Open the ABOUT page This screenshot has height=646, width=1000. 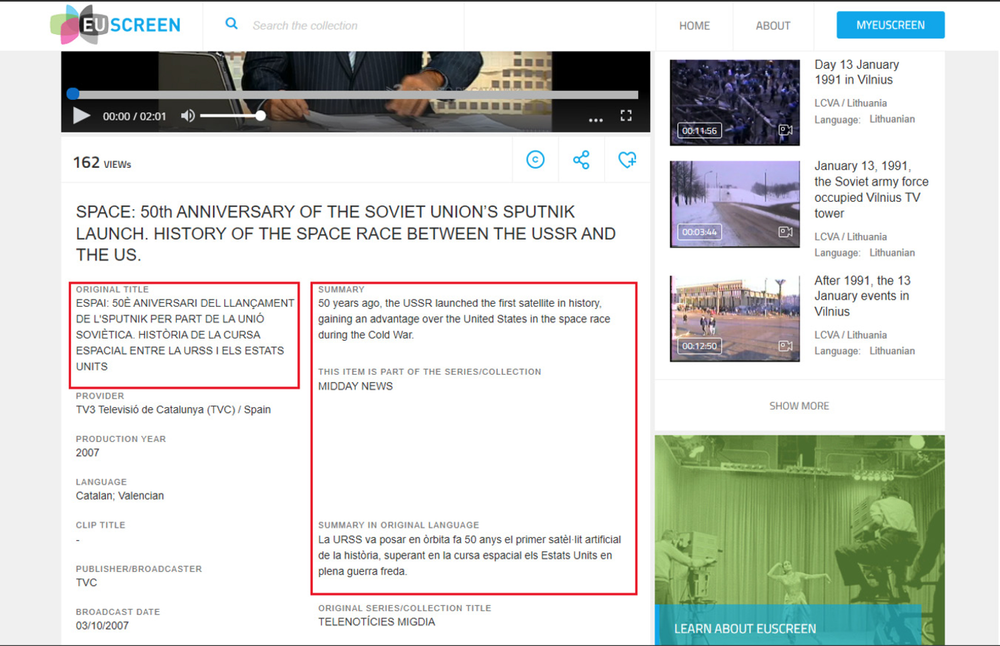(773, 26)
